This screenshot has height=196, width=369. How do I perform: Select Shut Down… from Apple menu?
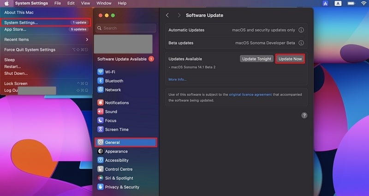coord(16,73)
